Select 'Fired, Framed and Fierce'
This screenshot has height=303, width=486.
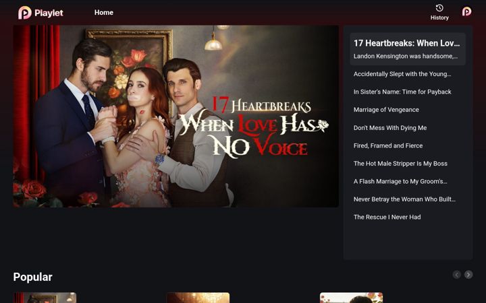(x=387, y=145)
